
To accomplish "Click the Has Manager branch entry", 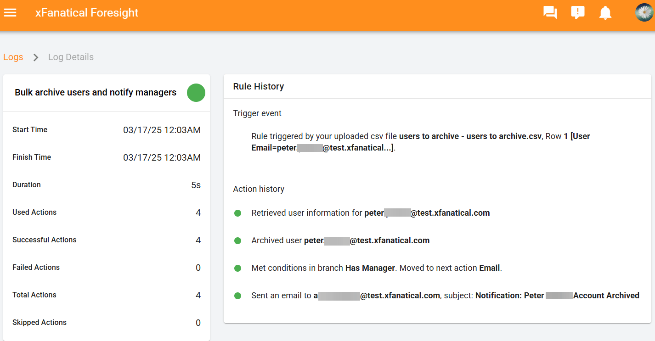I will click(377, 268).
